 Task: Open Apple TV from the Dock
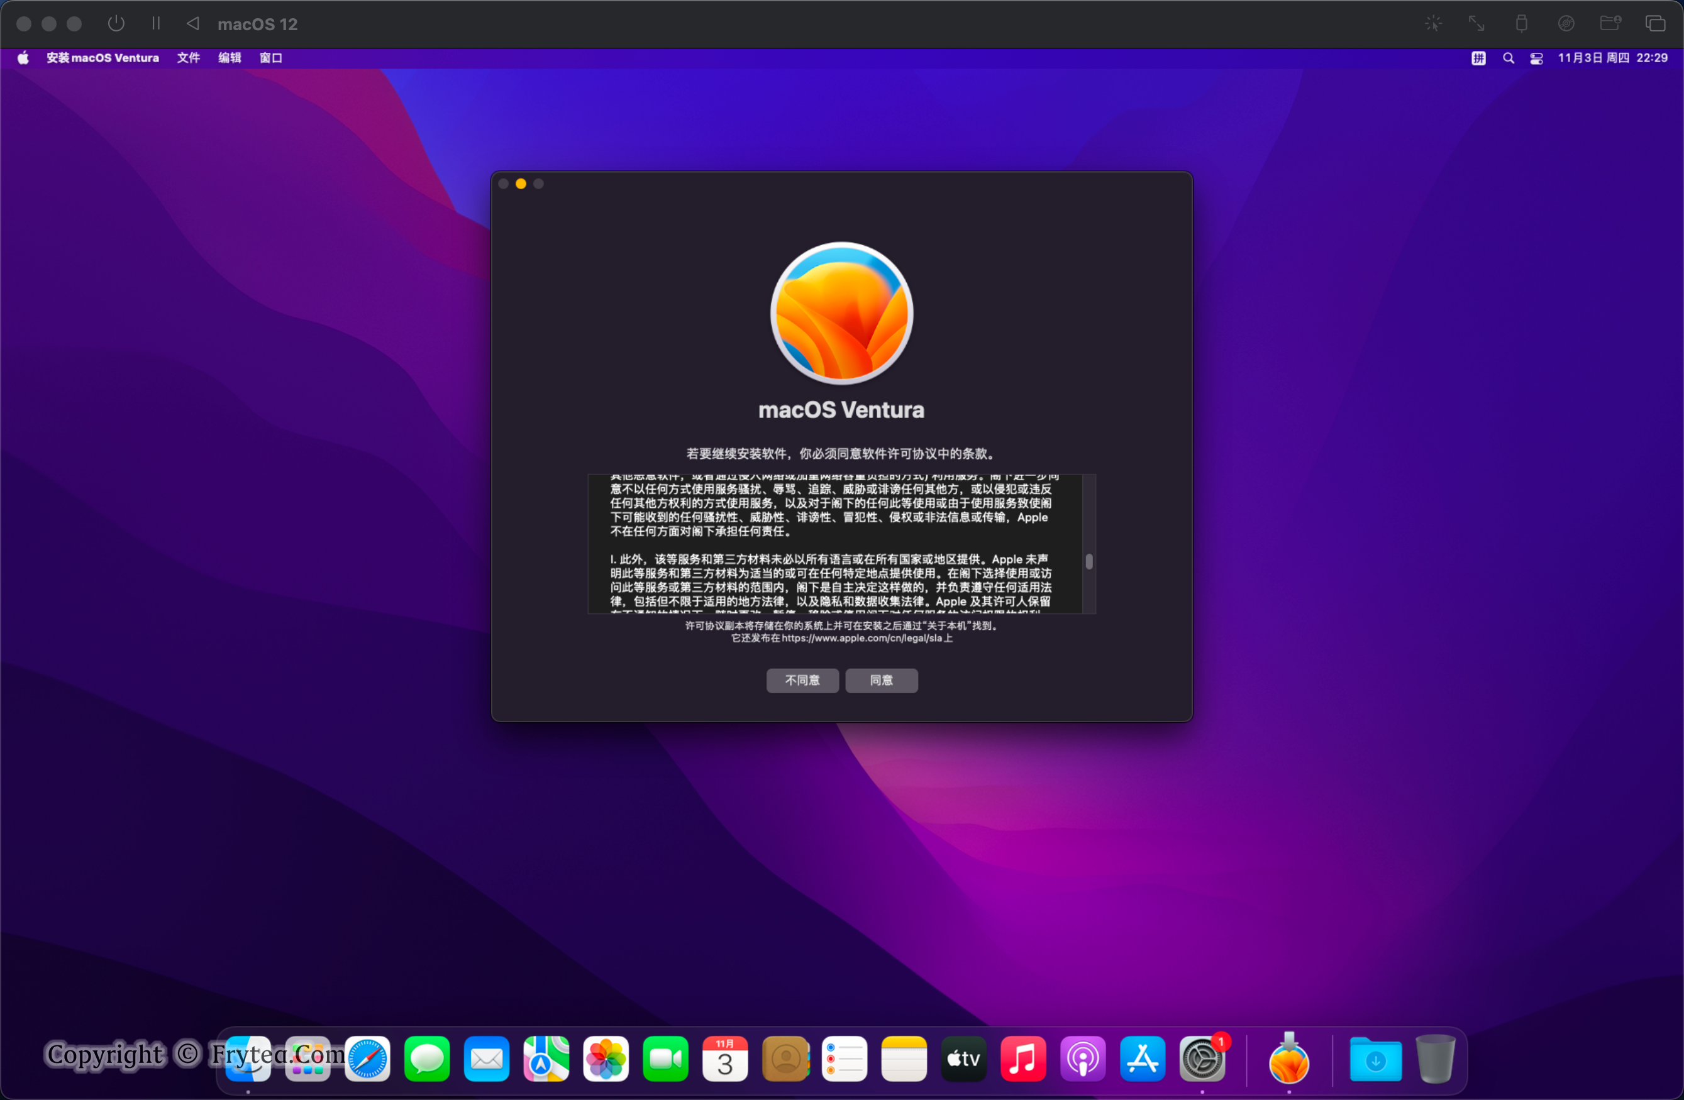pyautogui.click(x=964, y=1059)
